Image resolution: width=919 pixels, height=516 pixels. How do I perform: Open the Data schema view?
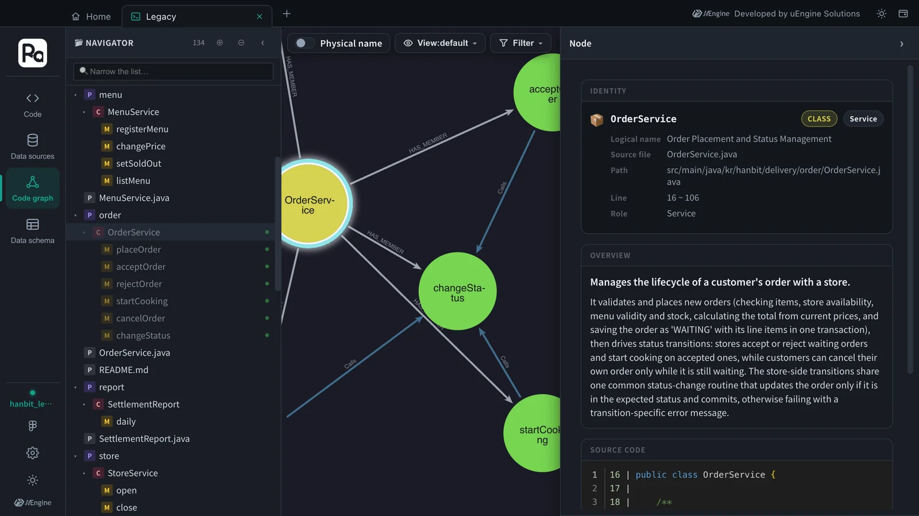[x=33, y=231]
